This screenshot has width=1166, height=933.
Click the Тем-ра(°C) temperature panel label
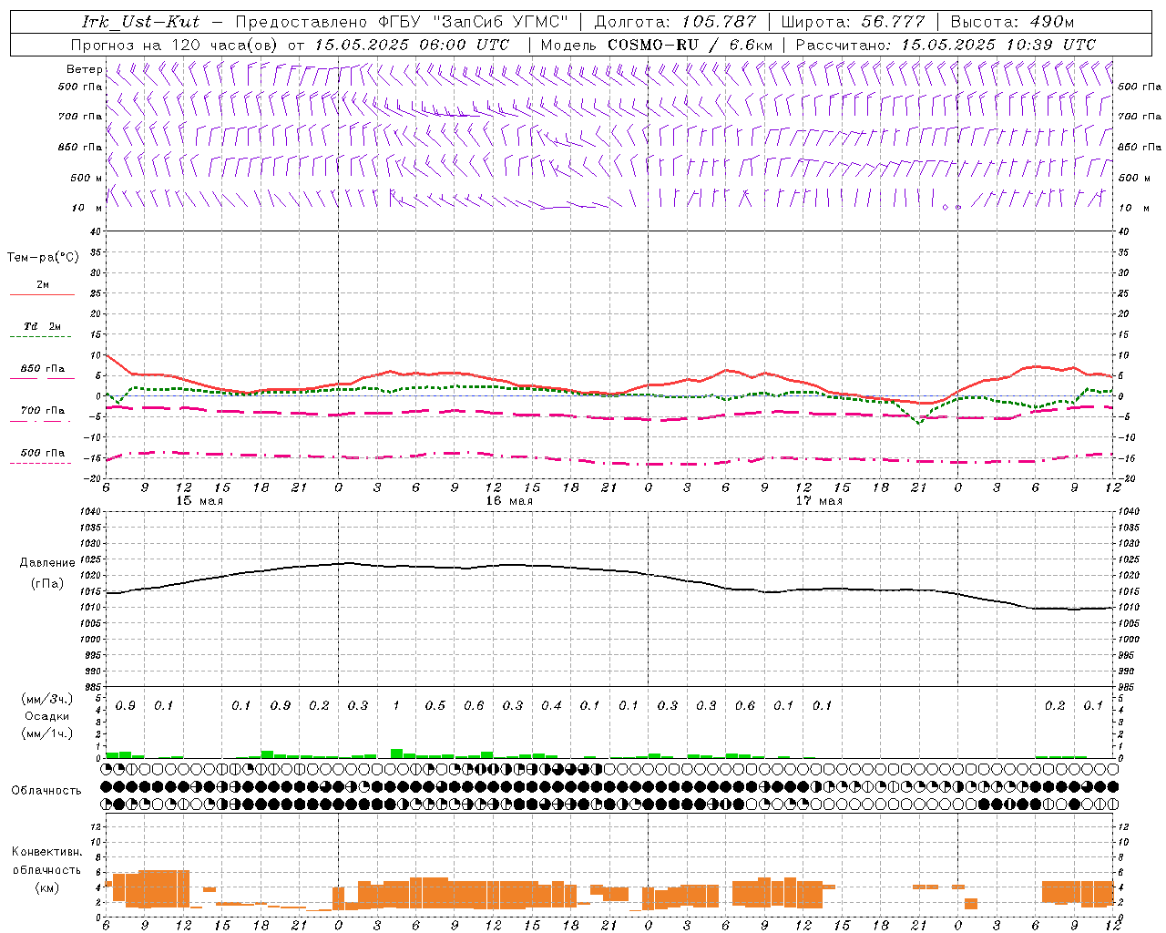point(43,258)
